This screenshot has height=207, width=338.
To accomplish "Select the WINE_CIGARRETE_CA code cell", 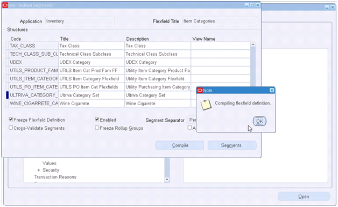I will pyautogui.click(x=33, y=103).
